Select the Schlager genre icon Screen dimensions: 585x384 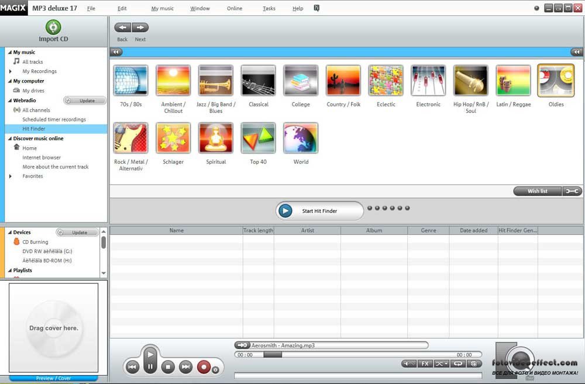[x=174, y=138]
